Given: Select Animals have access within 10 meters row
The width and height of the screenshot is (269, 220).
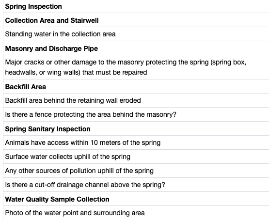Looking at the screenshot, I should click(136, 142).
